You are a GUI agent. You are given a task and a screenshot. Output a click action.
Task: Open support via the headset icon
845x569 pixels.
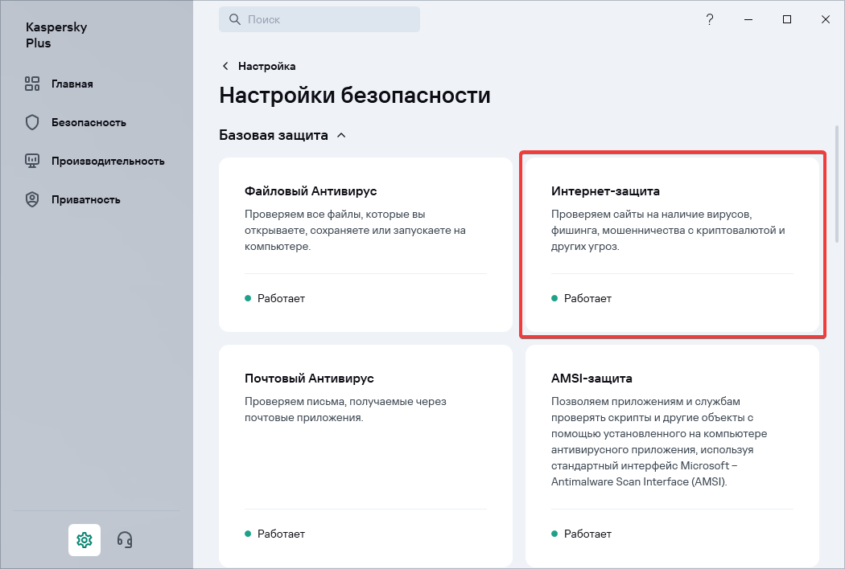pos(125,539)
